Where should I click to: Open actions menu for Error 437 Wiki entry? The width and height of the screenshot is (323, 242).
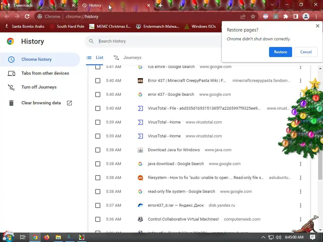[x=301, y=81]
